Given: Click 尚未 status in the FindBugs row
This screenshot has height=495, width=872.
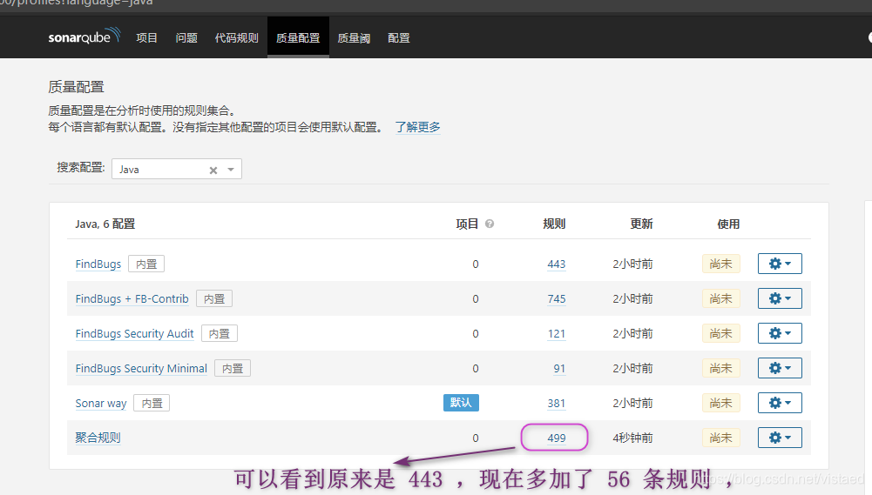Looking at the screenshot, I should tap(720, 264).
